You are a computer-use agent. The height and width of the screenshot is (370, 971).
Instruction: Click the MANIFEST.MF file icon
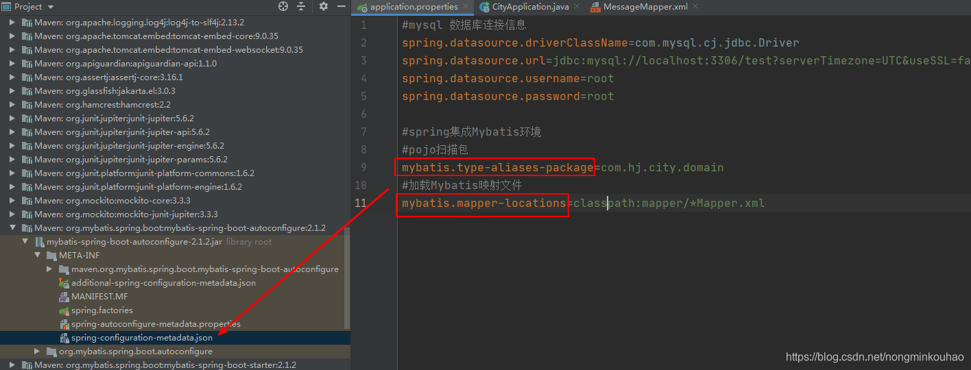pyautogui.click(x=64, y=296)
